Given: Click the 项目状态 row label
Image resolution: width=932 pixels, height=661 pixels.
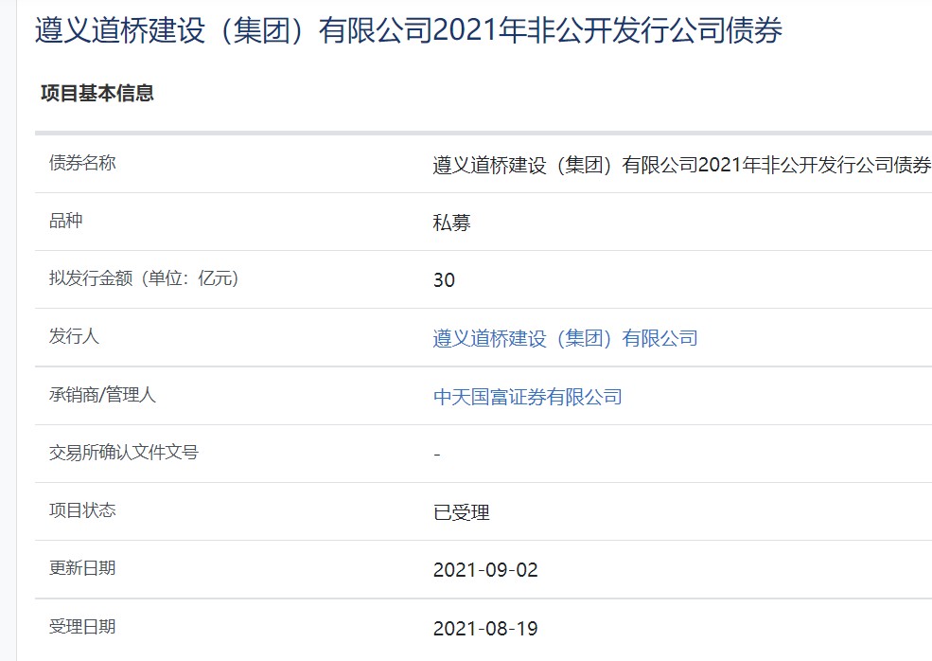Looking at the screenshot, I should (82, 509).
